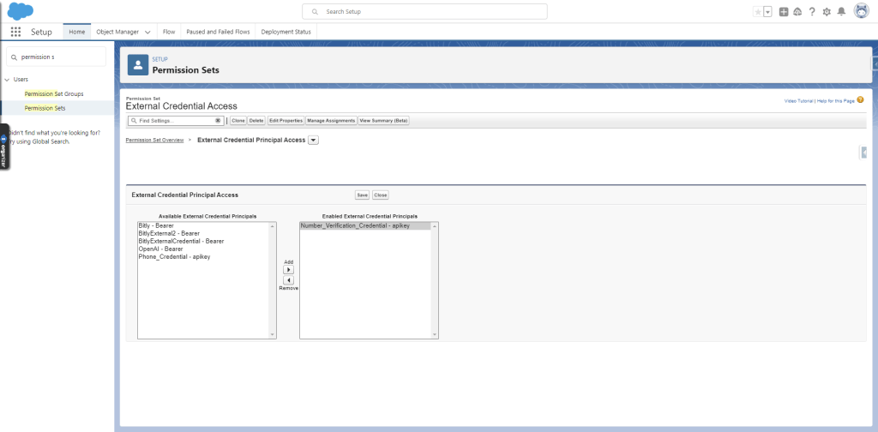878x432 pixels.
Task: Open the global actions plus icon
Action: click(784, 12)
